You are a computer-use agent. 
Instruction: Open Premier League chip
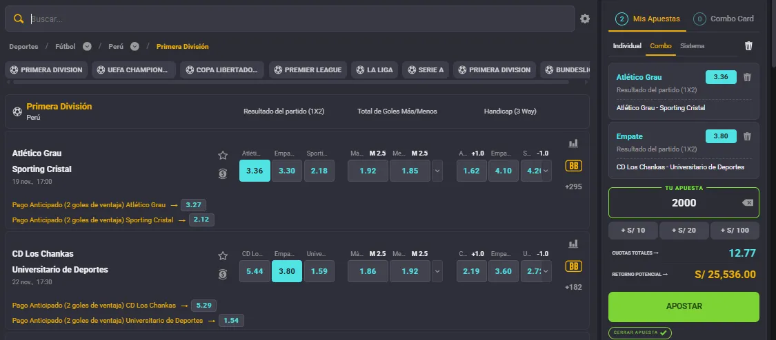click(308, 70)
